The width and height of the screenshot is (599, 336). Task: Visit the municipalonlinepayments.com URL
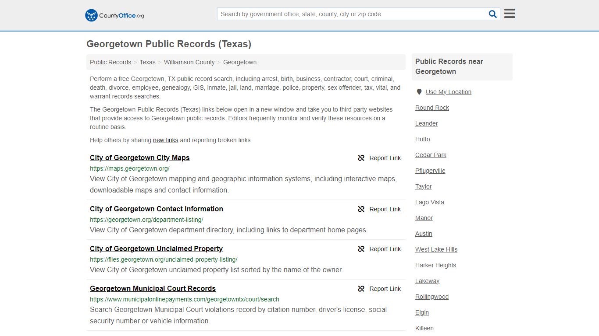pyautogui.click(x=185, y=299)
